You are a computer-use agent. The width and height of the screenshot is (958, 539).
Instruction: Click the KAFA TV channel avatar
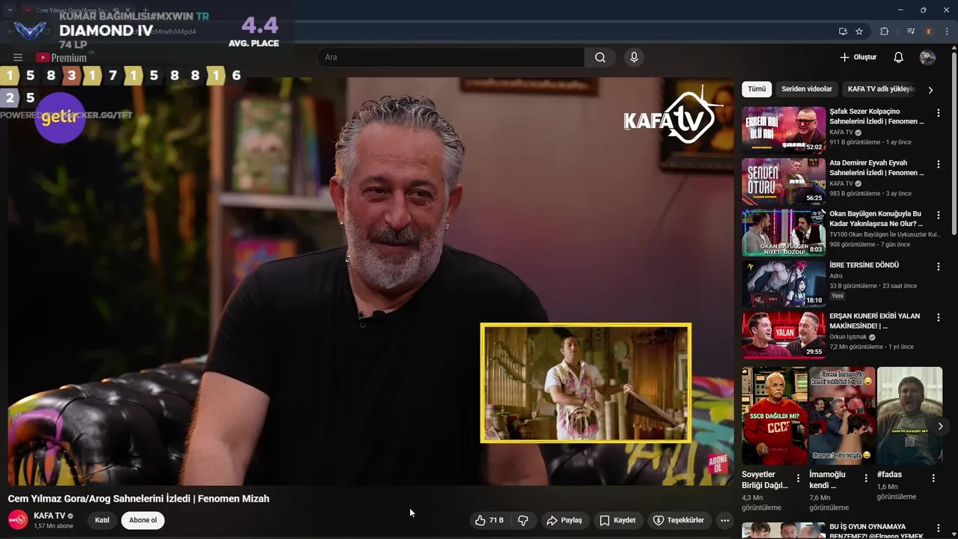[18, 520]
